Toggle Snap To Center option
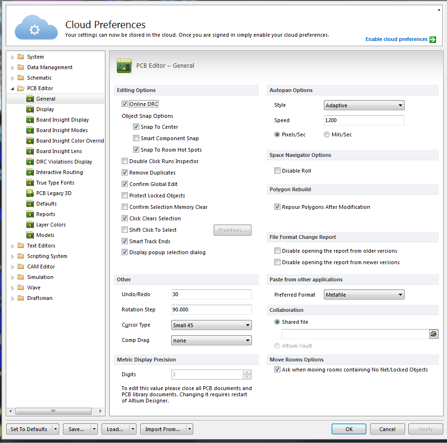 click(136, 127)
